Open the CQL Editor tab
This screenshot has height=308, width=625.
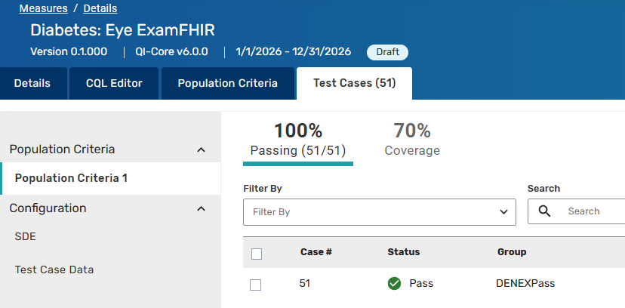114,83
